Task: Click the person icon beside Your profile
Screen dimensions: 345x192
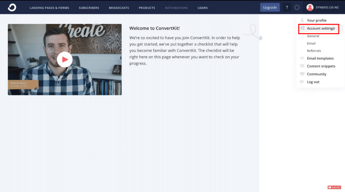Action: [x=302, y=20]
